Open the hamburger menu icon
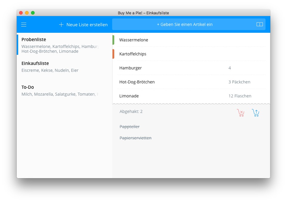Image resolution: width=287 pixels, height=202 pixels. 24,25
